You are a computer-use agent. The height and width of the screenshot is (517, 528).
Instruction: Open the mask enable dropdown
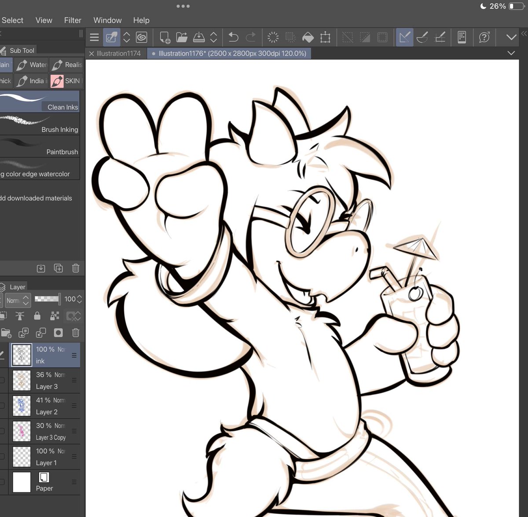click(x=73, y=316)
